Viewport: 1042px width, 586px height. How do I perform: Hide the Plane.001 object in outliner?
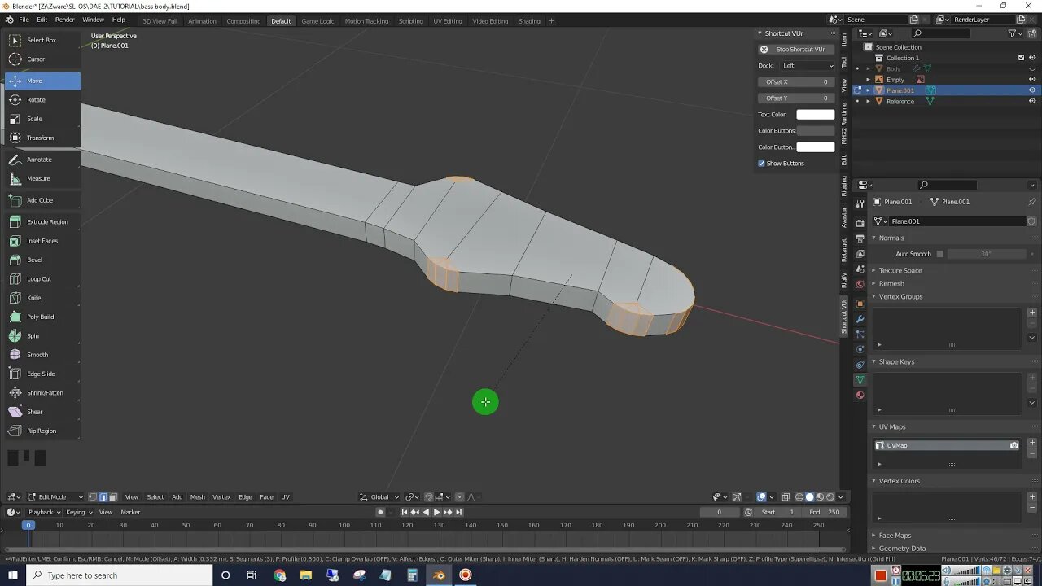[1032, 90]
